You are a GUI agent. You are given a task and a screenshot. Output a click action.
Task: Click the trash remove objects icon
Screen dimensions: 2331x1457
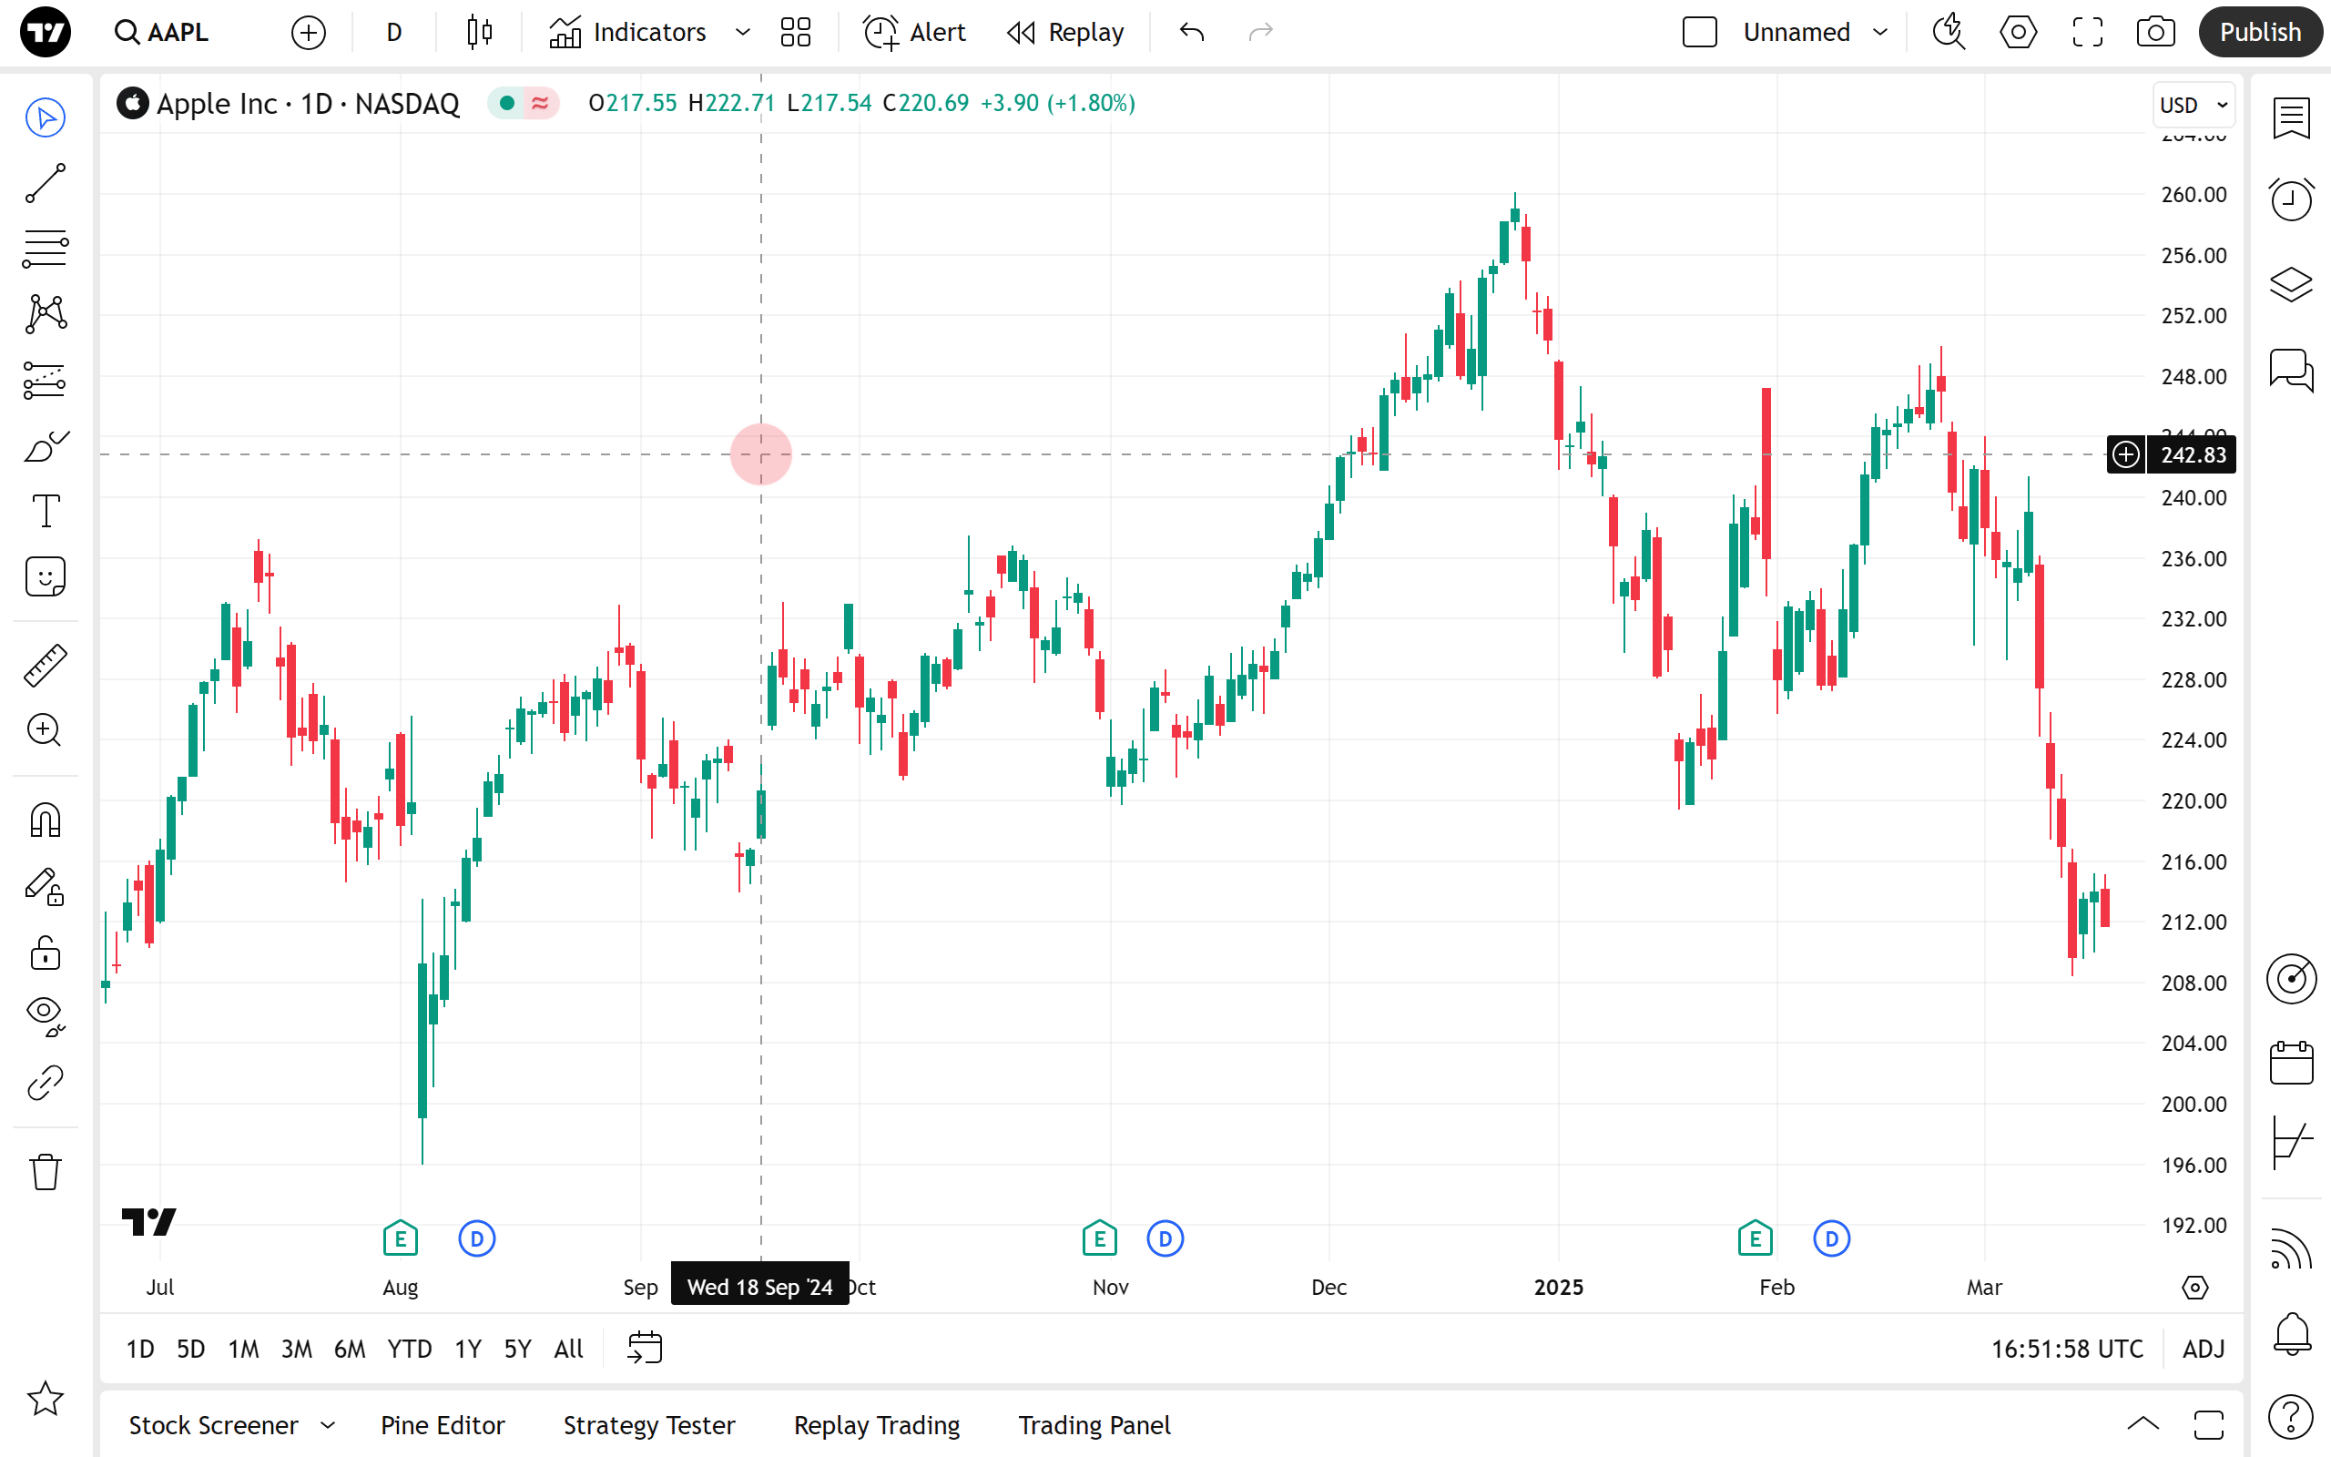click(46, 1173)
